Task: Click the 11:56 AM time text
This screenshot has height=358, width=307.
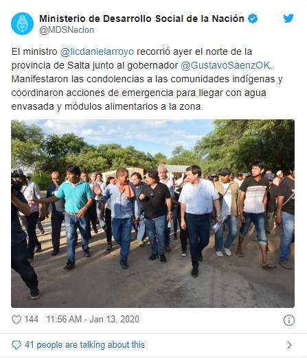Action: [x=64, y=319]
